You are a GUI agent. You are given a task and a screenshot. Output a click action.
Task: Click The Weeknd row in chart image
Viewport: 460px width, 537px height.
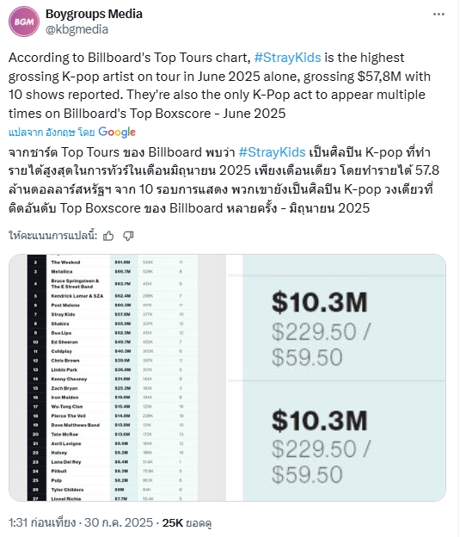(113, 262)
